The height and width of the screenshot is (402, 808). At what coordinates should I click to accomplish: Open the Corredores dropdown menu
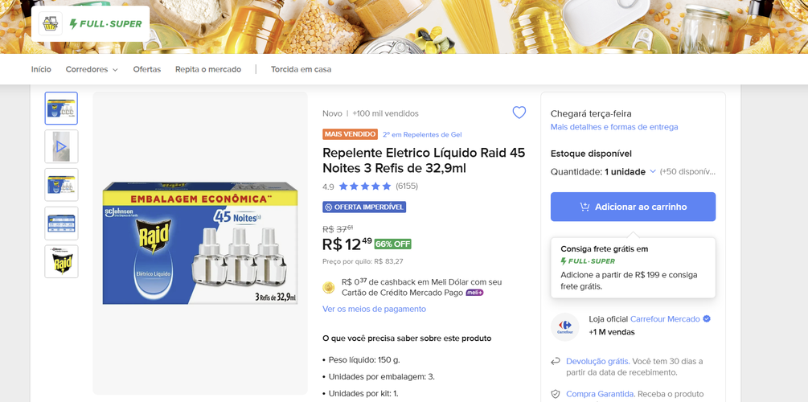tap(92, 69)
